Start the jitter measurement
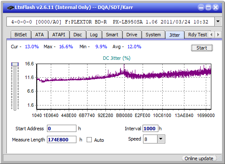This screenshot has width=225, height=164. [202, 48]
